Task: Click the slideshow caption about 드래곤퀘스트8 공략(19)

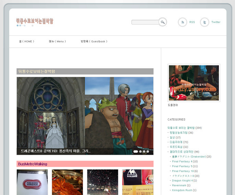Action: [x=56, y=151]
